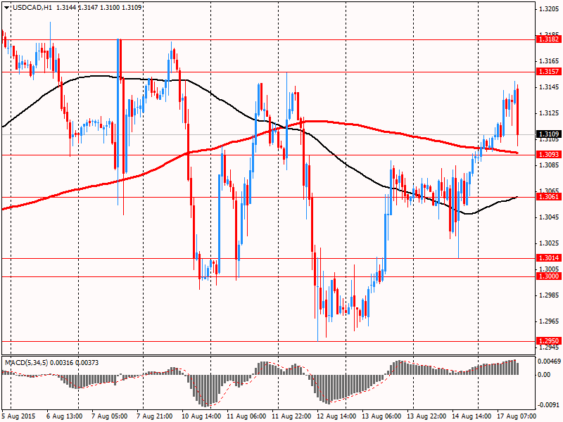This screenshot has height=422, width=563.
Task: Select the 1.2950 red price level label
Action: [548, 341]
